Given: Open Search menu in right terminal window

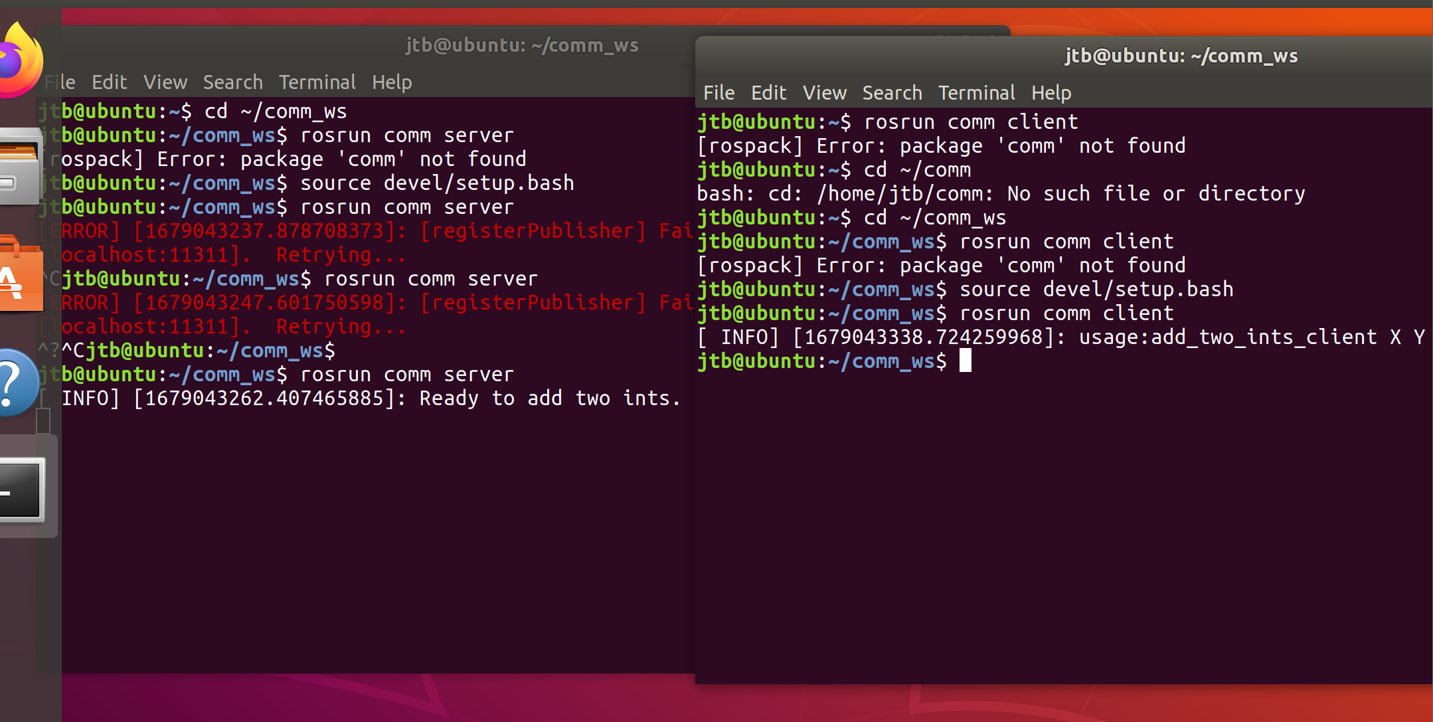Looking at the screenshot, I should tap(892, 93).
